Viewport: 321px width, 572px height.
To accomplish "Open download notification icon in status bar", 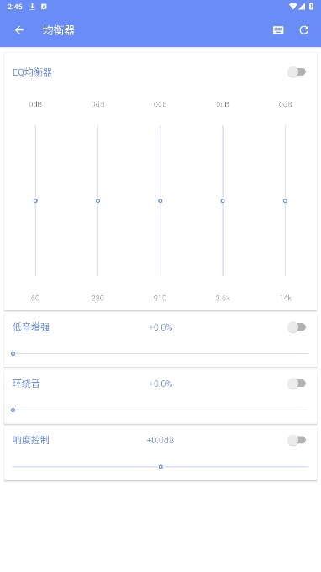I will (x=32, y=6).
